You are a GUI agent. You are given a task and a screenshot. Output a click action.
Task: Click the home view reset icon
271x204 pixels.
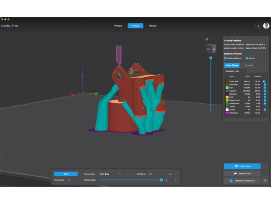point(207,39)
